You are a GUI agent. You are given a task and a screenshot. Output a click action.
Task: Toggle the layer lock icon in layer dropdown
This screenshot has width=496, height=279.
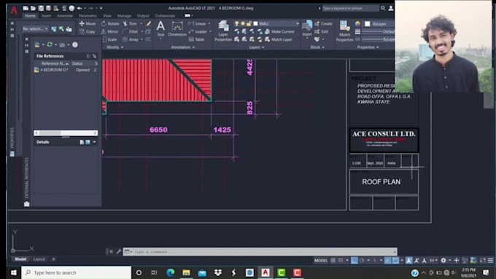coord(249,24)
